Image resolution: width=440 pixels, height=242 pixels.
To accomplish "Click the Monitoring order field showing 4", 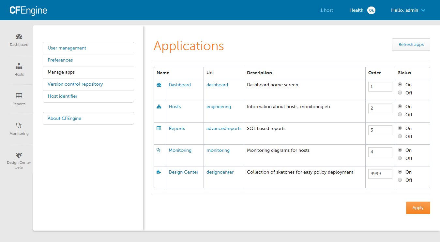I will [x=380, y=152].
